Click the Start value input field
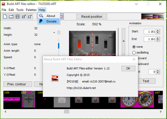Viewport: 167px width, 119px height. (x=150, y=32)
